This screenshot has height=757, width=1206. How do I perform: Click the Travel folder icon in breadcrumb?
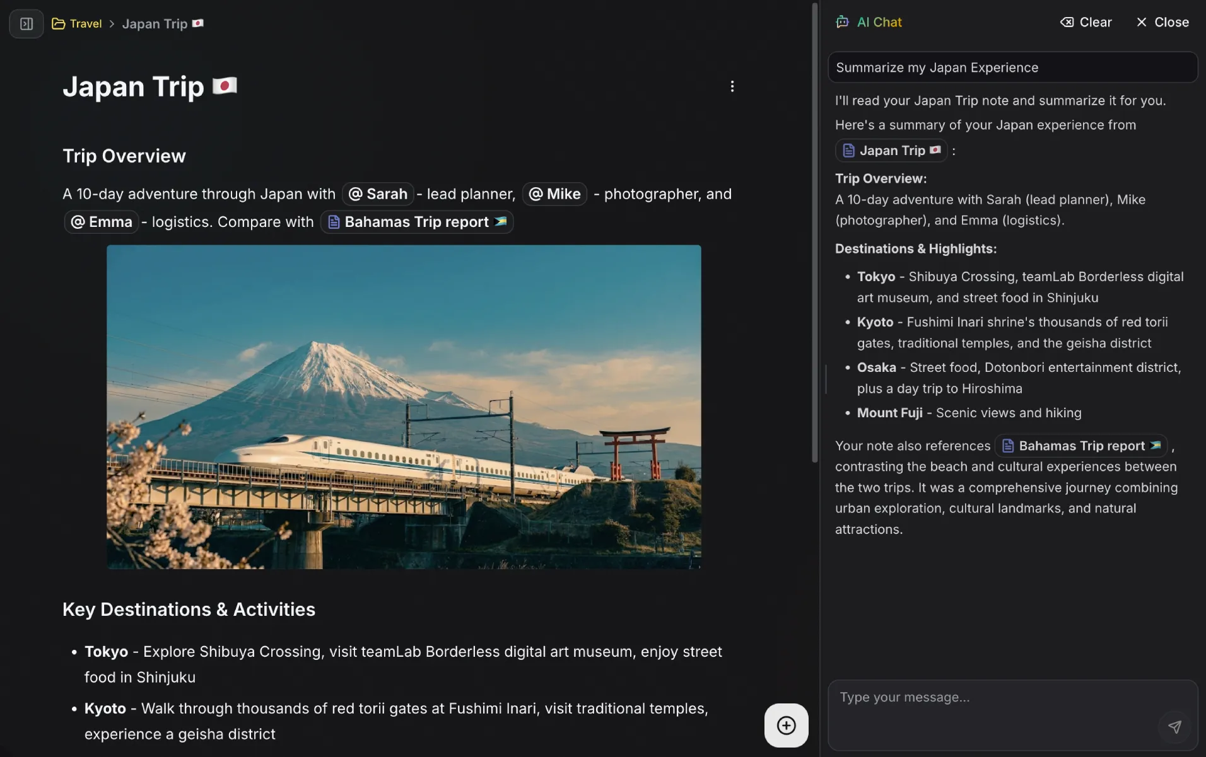58,23
